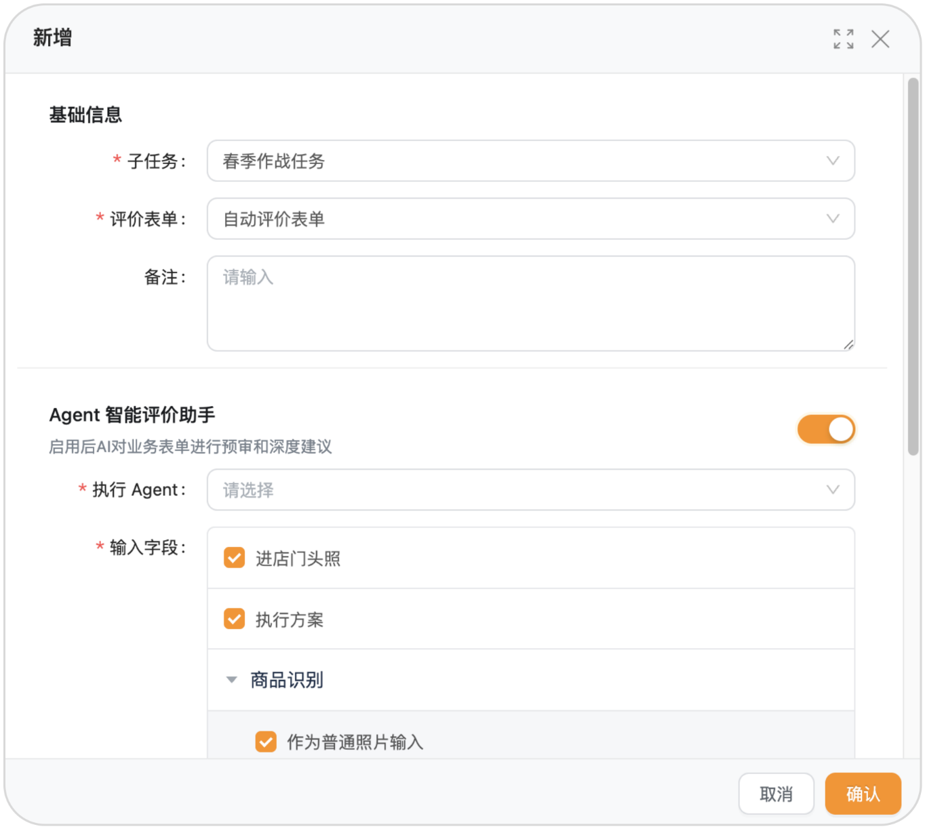Screen dimensions: 925x831
Task: Click the 执行 Agent chevron arrow
Action: (x=833, y=490)
